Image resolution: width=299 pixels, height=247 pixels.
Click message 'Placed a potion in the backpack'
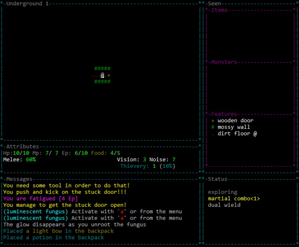[x=53, y=238]
